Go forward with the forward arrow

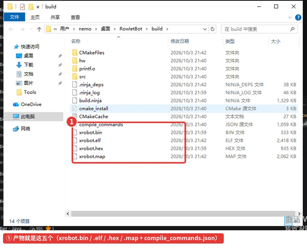[x=22, y=29]
